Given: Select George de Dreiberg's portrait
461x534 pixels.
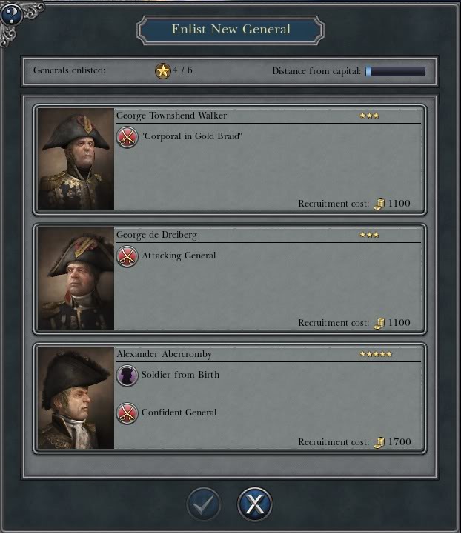Looking at the screenshot, I should [x=76, y=278].
